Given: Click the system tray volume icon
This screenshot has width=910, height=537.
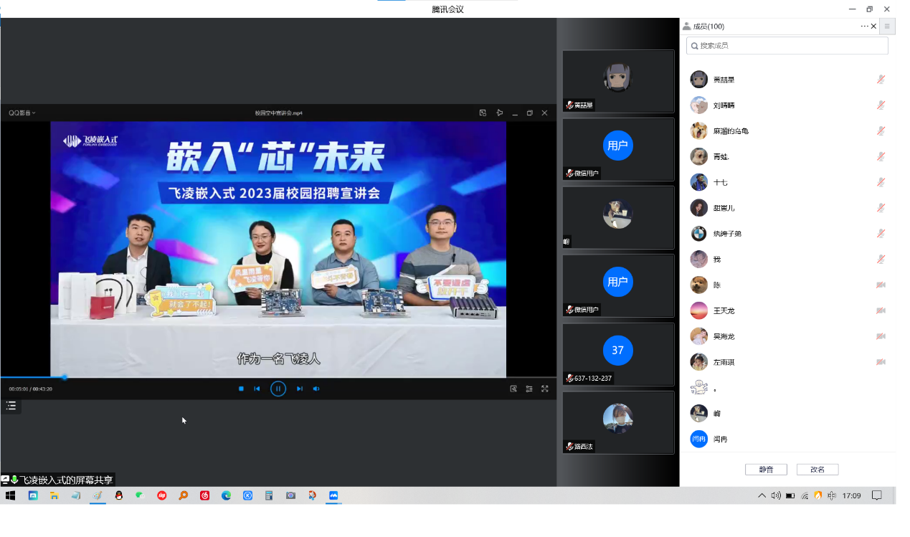Looking at the screenshot, I should point(776,495).
